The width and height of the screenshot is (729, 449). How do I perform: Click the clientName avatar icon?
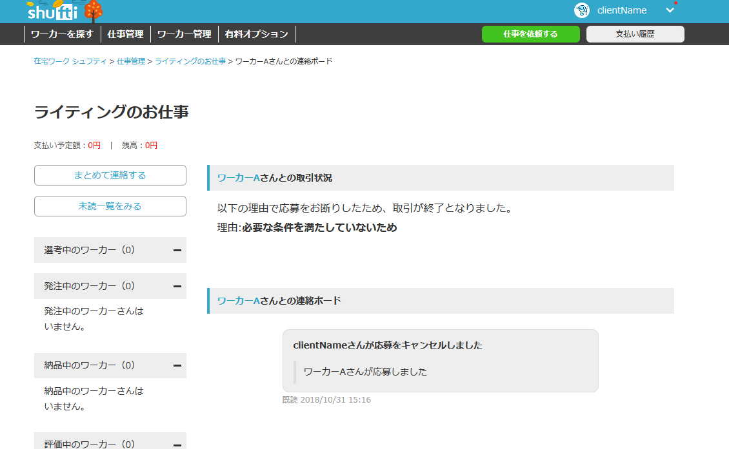[x=582, y=10]
